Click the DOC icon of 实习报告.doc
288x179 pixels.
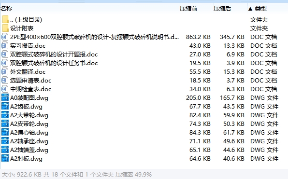pos(5,46)
